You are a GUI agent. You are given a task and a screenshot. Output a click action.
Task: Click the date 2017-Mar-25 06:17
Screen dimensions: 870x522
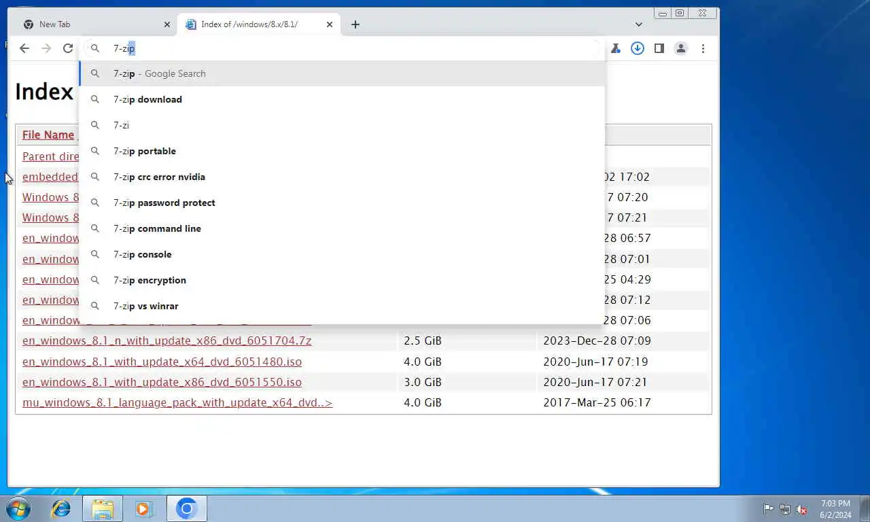pyautogui.click(x=597, y=402)
